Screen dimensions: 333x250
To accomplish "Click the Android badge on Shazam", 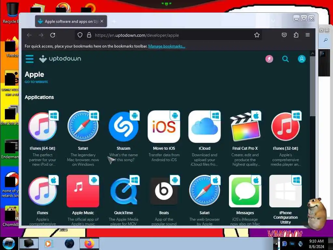I will pos(135,116).
